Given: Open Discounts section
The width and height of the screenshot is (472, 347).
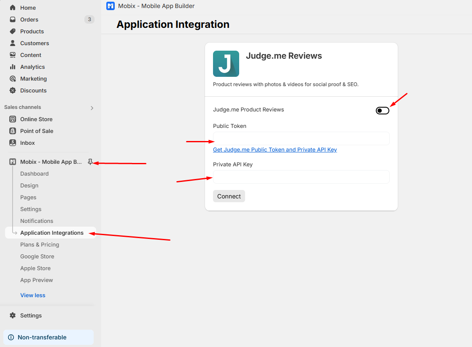Looking at the screenshot, I should [x=33, y=90].
